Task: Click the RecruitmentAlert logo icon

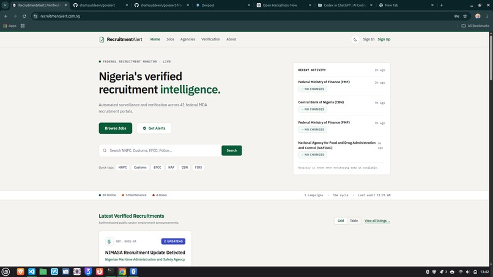Action: (102, 39)
